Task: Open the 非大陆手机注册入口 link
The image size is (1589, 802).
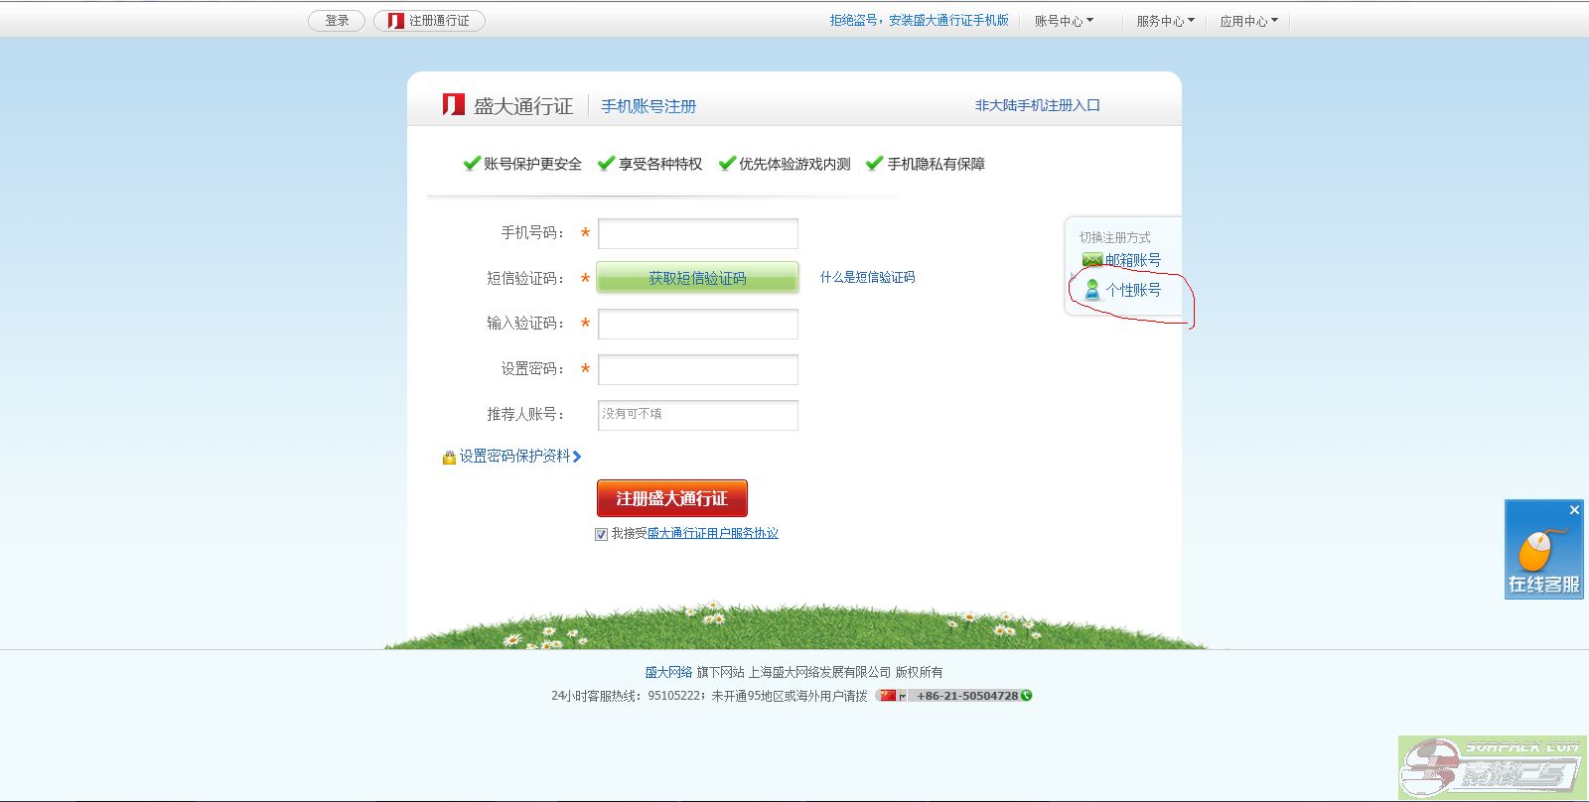Action: point(1037,105)
